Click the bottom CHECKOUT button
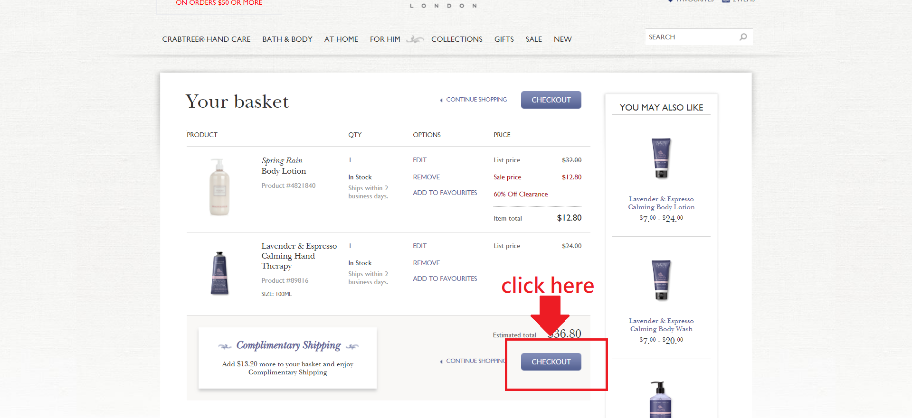This screenshot has width=912, height=418. click(551, 362)
